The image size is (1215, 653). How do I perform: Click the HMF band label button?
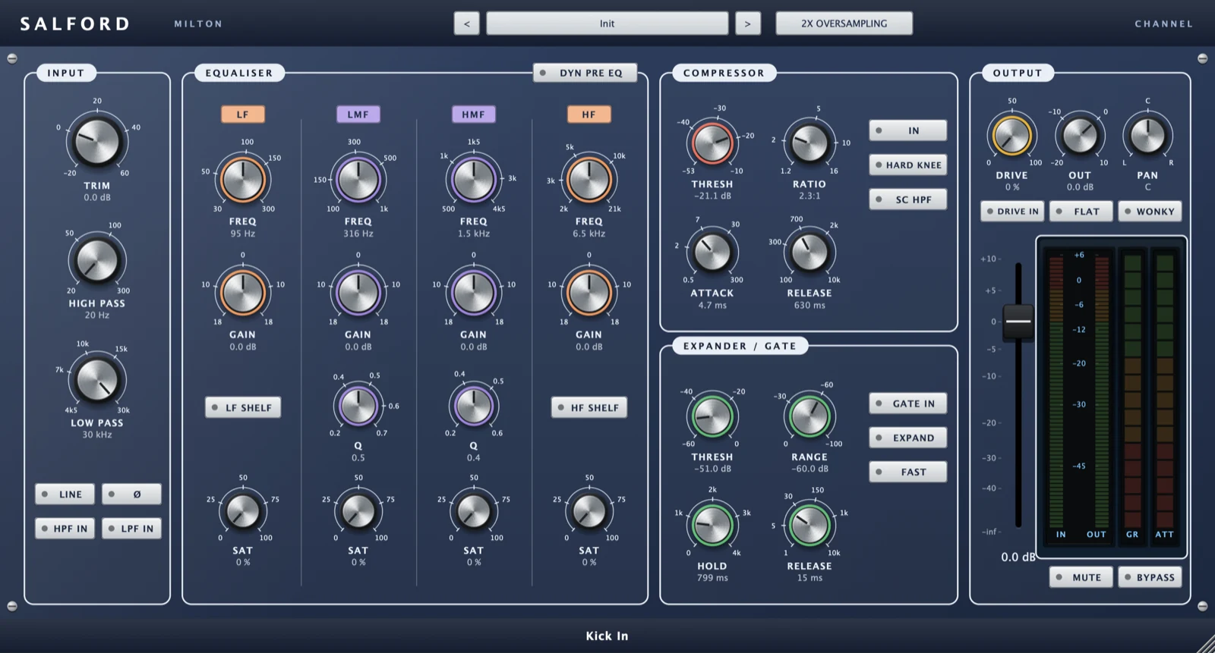click(473, 115)
